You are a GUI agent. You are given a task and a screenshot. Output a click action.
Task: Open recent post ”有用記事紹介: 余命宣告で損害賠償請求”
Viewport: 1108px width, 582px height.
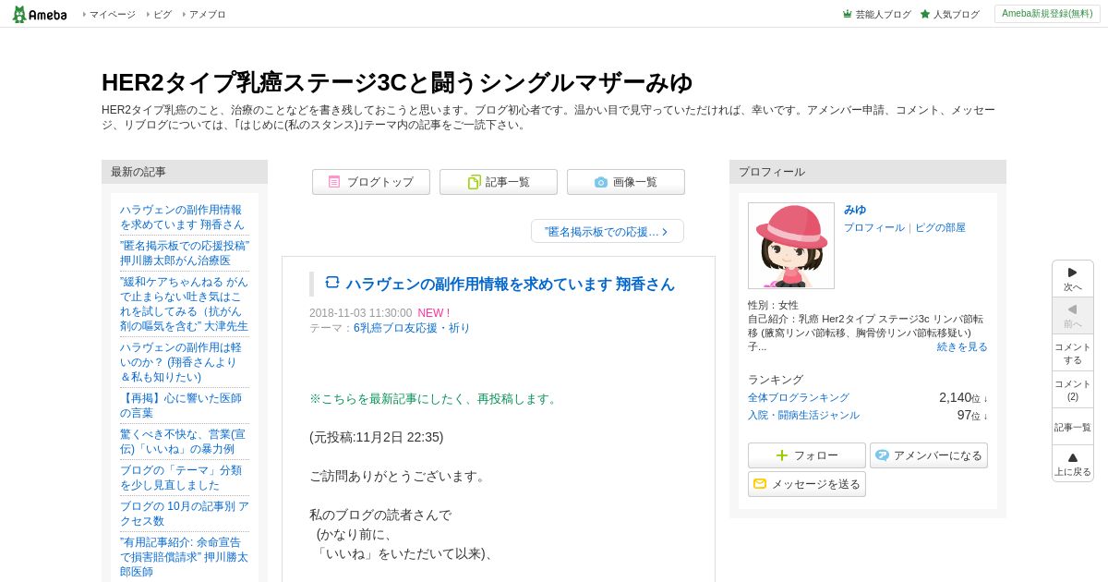point(185,557)
